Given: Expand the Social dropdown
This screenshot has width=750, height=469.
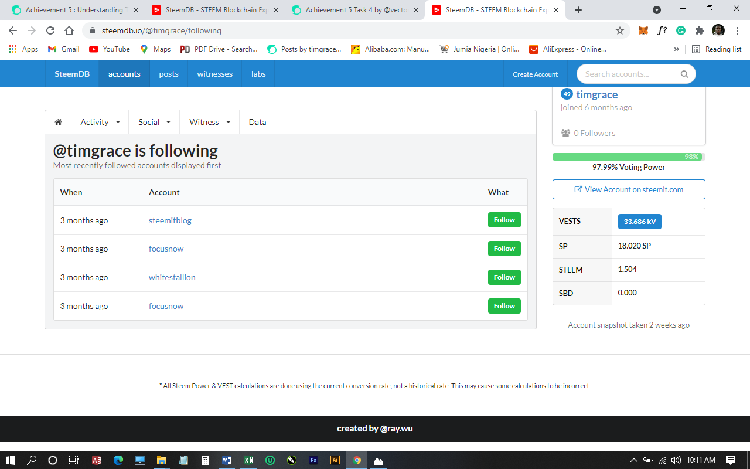Looking at the screenshot, I should tap(155, 122).
